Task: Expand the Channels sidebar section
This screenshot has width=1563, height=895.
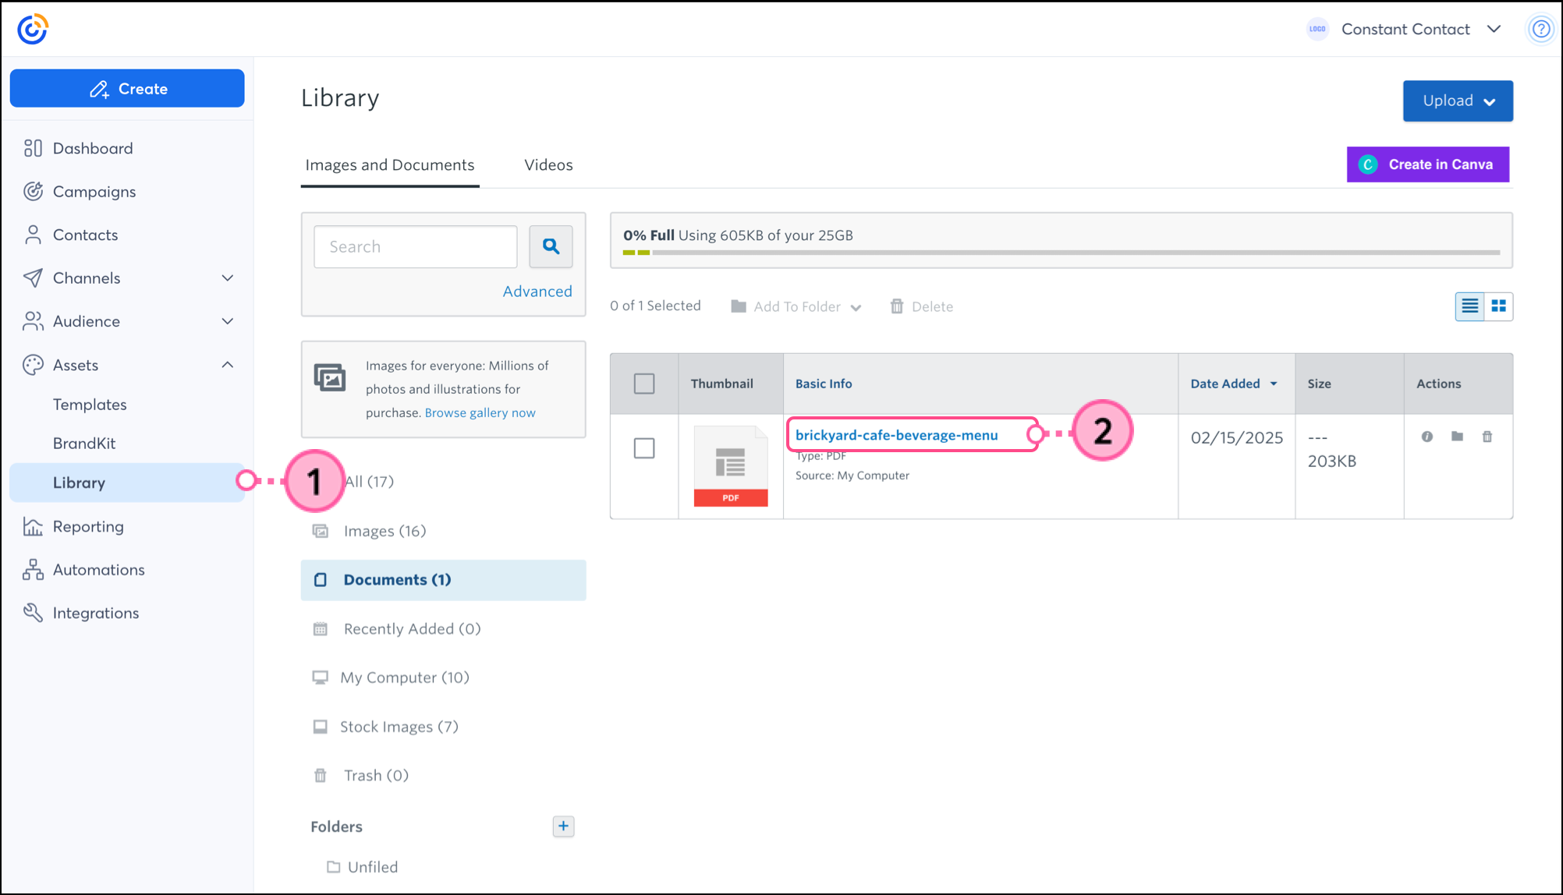Action: click(227, 278)
